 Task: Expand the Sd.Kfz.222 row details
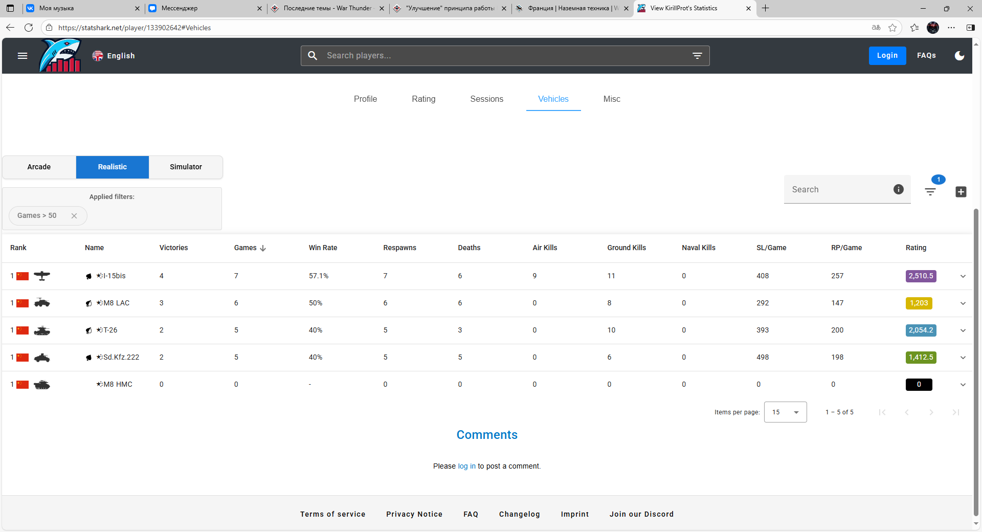(x=963, y=358)
